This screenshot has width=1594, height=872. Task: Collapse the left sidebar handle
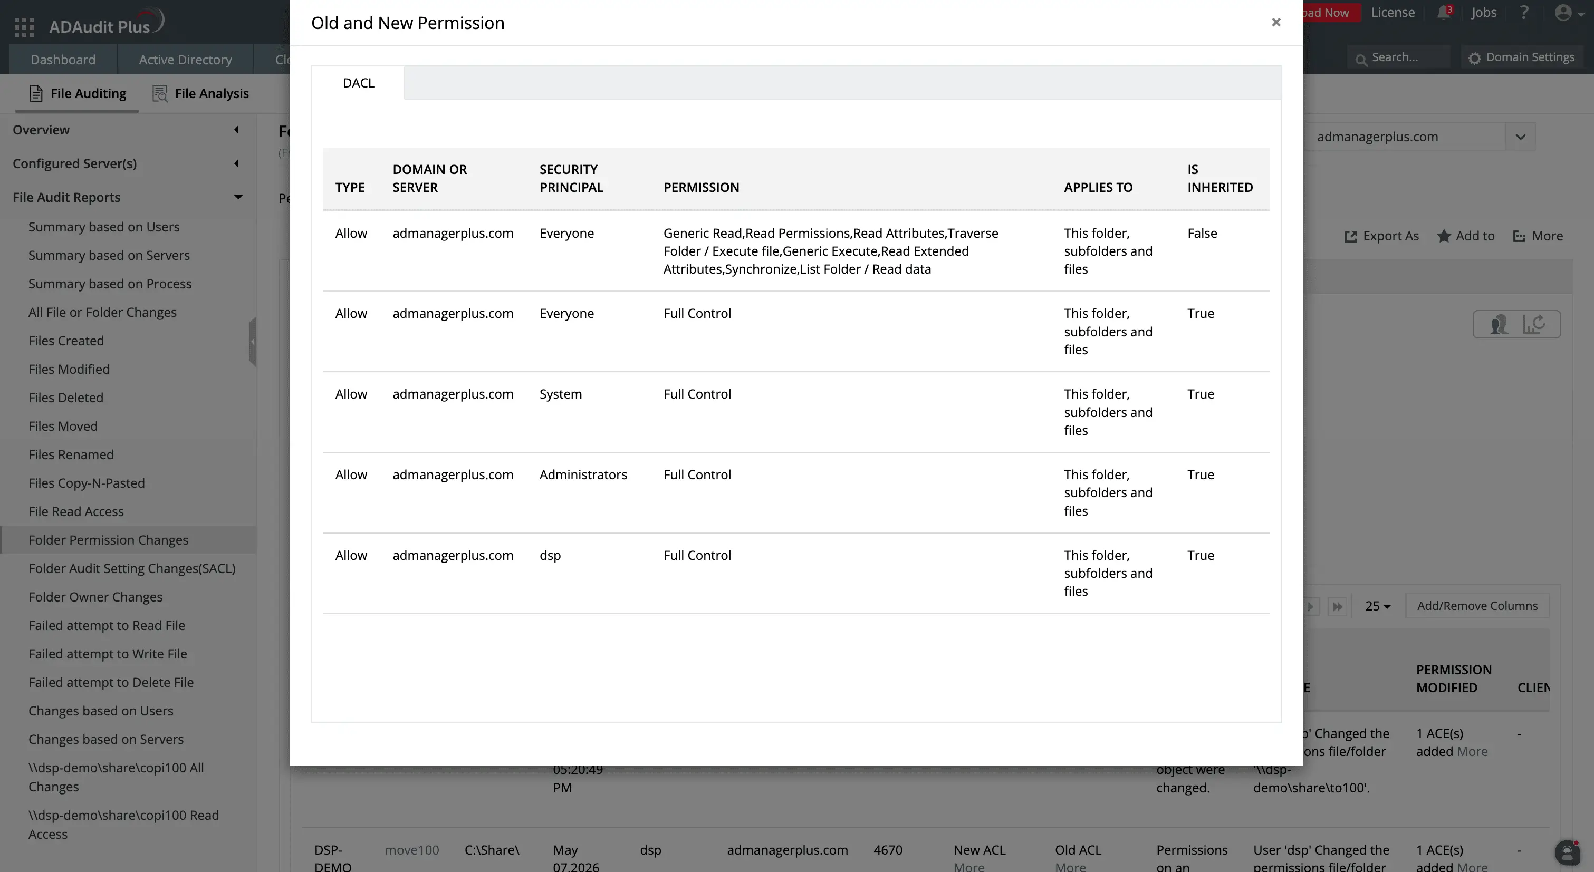[253, 342]
